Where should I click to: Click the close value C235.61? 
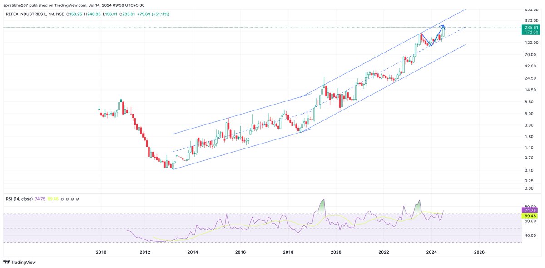coord(126,14)
